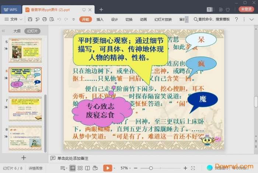Select the 设计 ribbon tab

(114, 20)
